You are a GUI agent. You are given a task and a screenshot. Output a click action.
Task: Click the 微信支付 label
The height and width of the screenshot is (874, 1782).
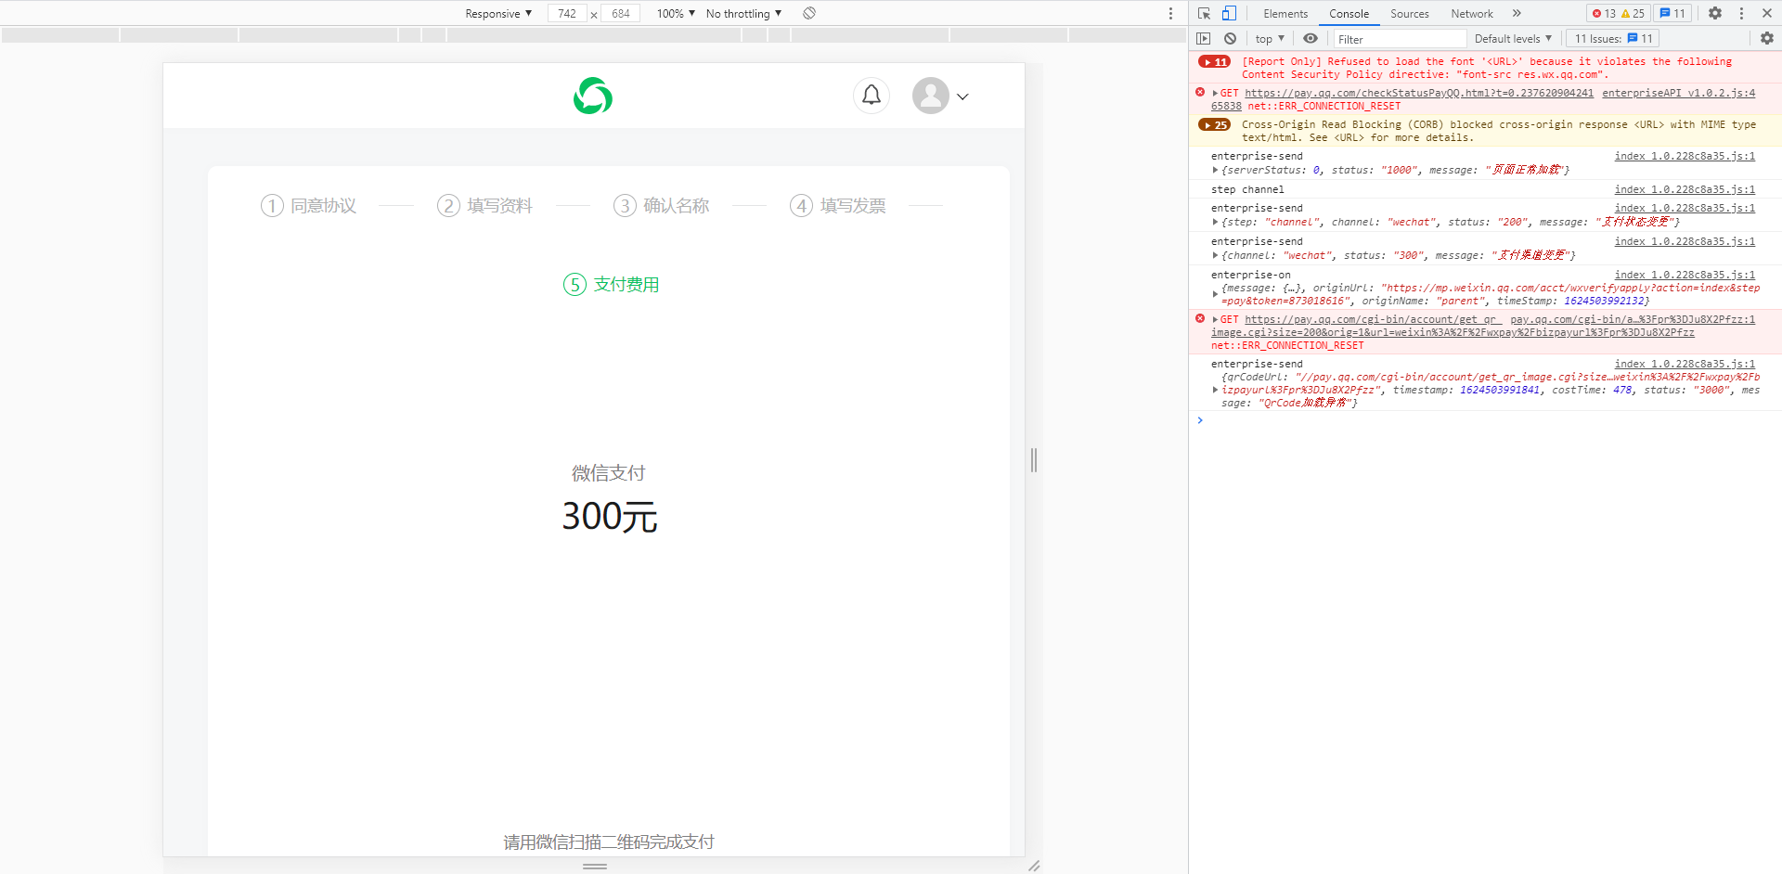[609, 473]
